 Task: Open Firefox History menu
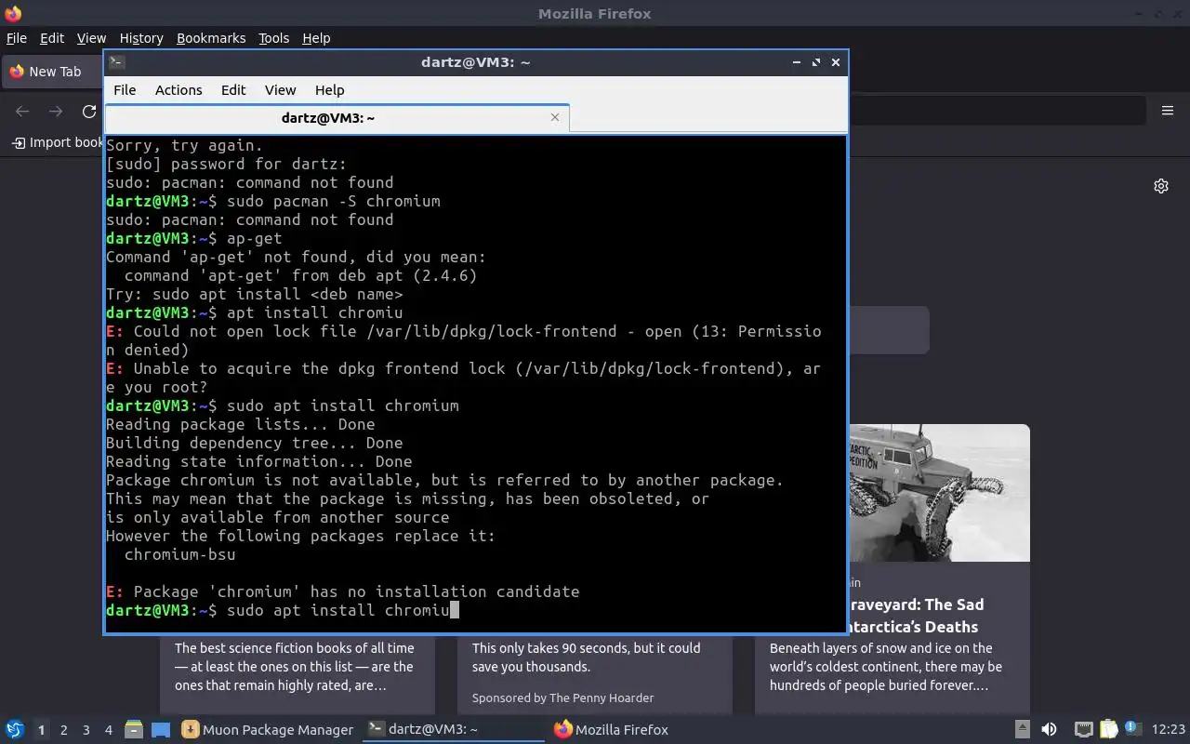tap(141, 38)
